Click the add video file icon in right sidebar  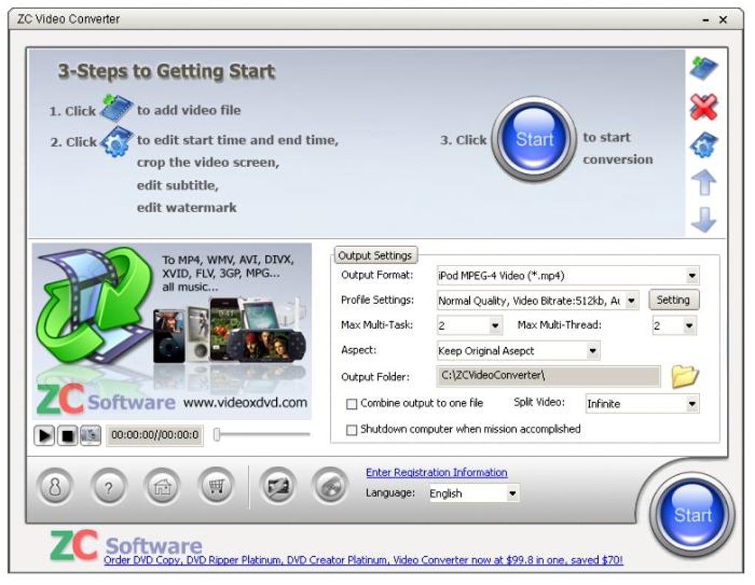click(x=703, y=69)
